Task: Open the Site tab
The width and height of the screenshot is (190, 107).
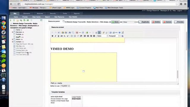Action: [x=15, y=13]
